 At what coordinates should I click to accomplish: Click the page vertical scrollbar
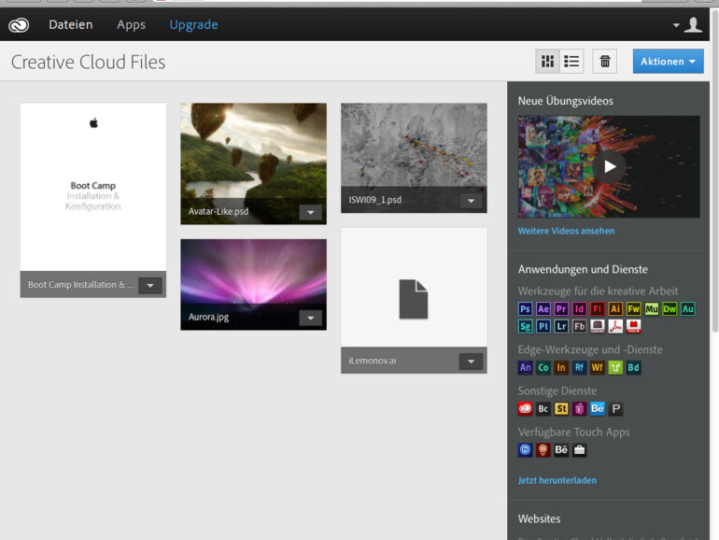click(714, 170)
